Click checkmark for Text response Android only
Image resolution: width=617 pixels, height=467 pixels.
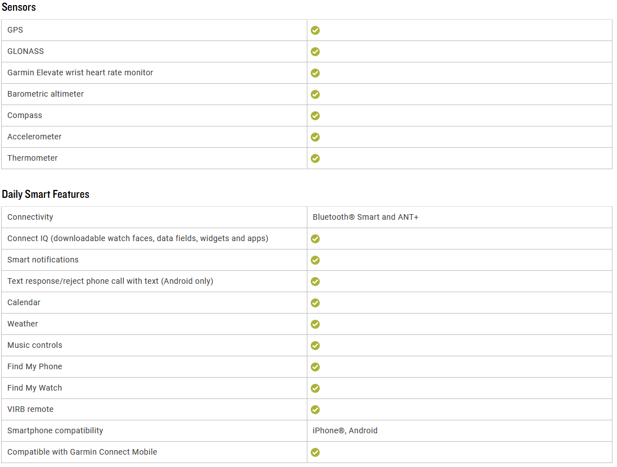coord(315,282)
